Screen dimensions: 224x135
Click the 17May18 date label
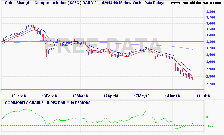142,96
